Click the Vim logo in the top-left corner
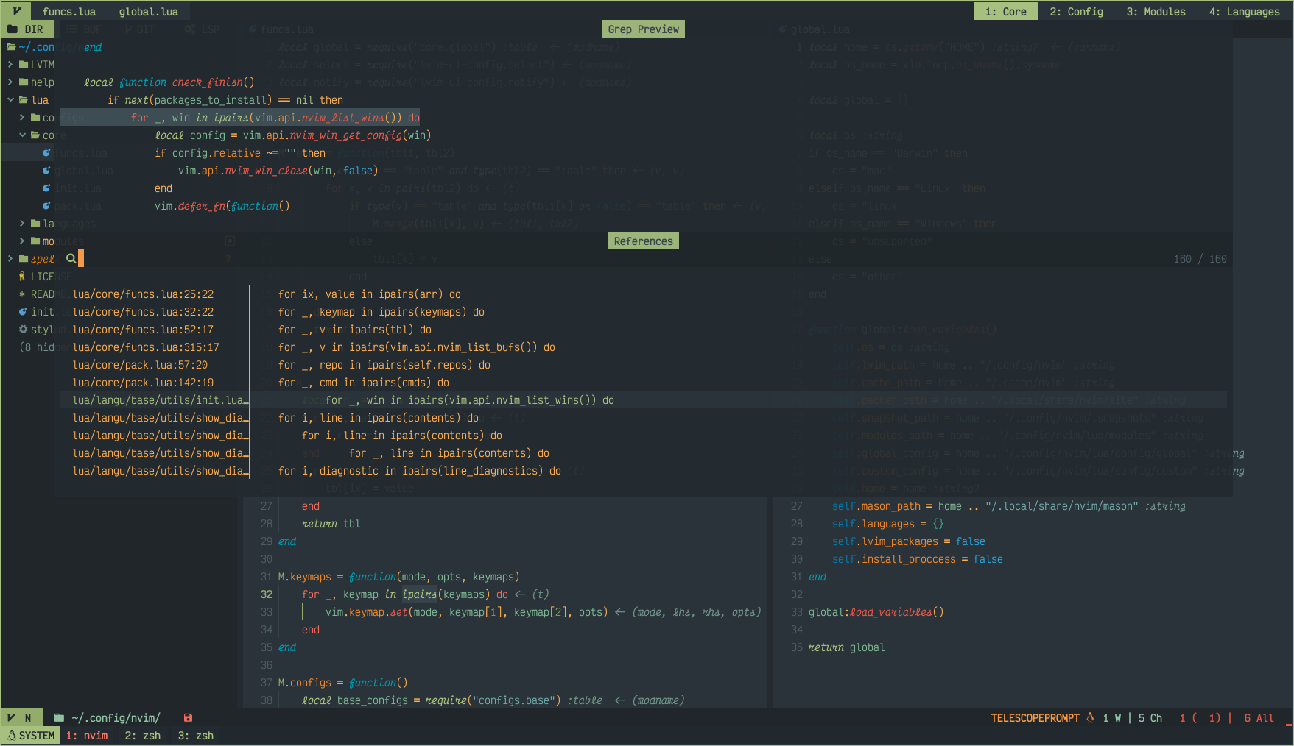Image resolution: width=1294 pixels, height=746 pixels. [x=16, y=11]
